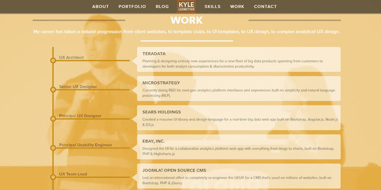Jump to the Skills section
This screenshot has width=381, height=190.
[x=213, y=6]
